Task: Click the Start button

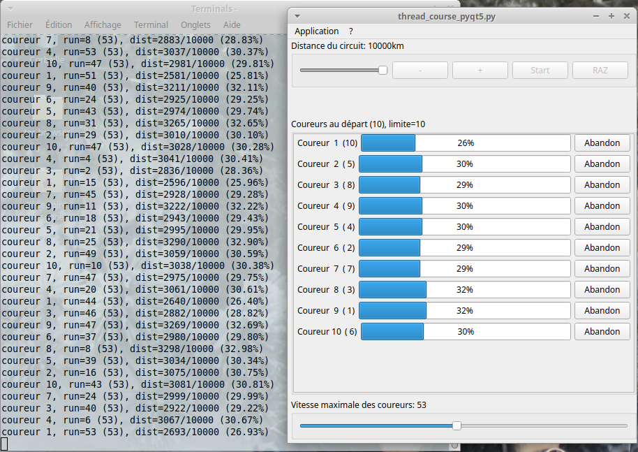Action: 540,70
